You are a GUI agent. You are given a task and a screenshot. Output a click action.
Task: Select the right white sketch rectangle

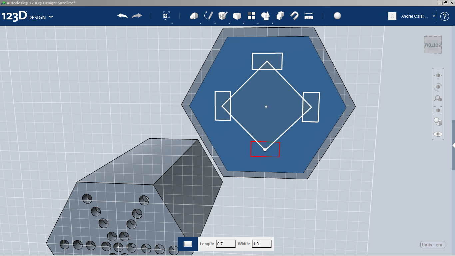coord(311,107)
